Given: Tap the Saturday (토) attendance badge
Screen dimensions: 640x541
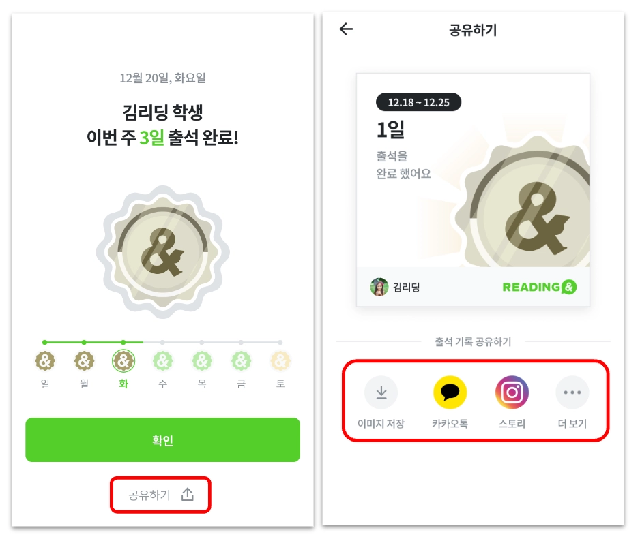Looking at the screenshot, I should 280,361.
